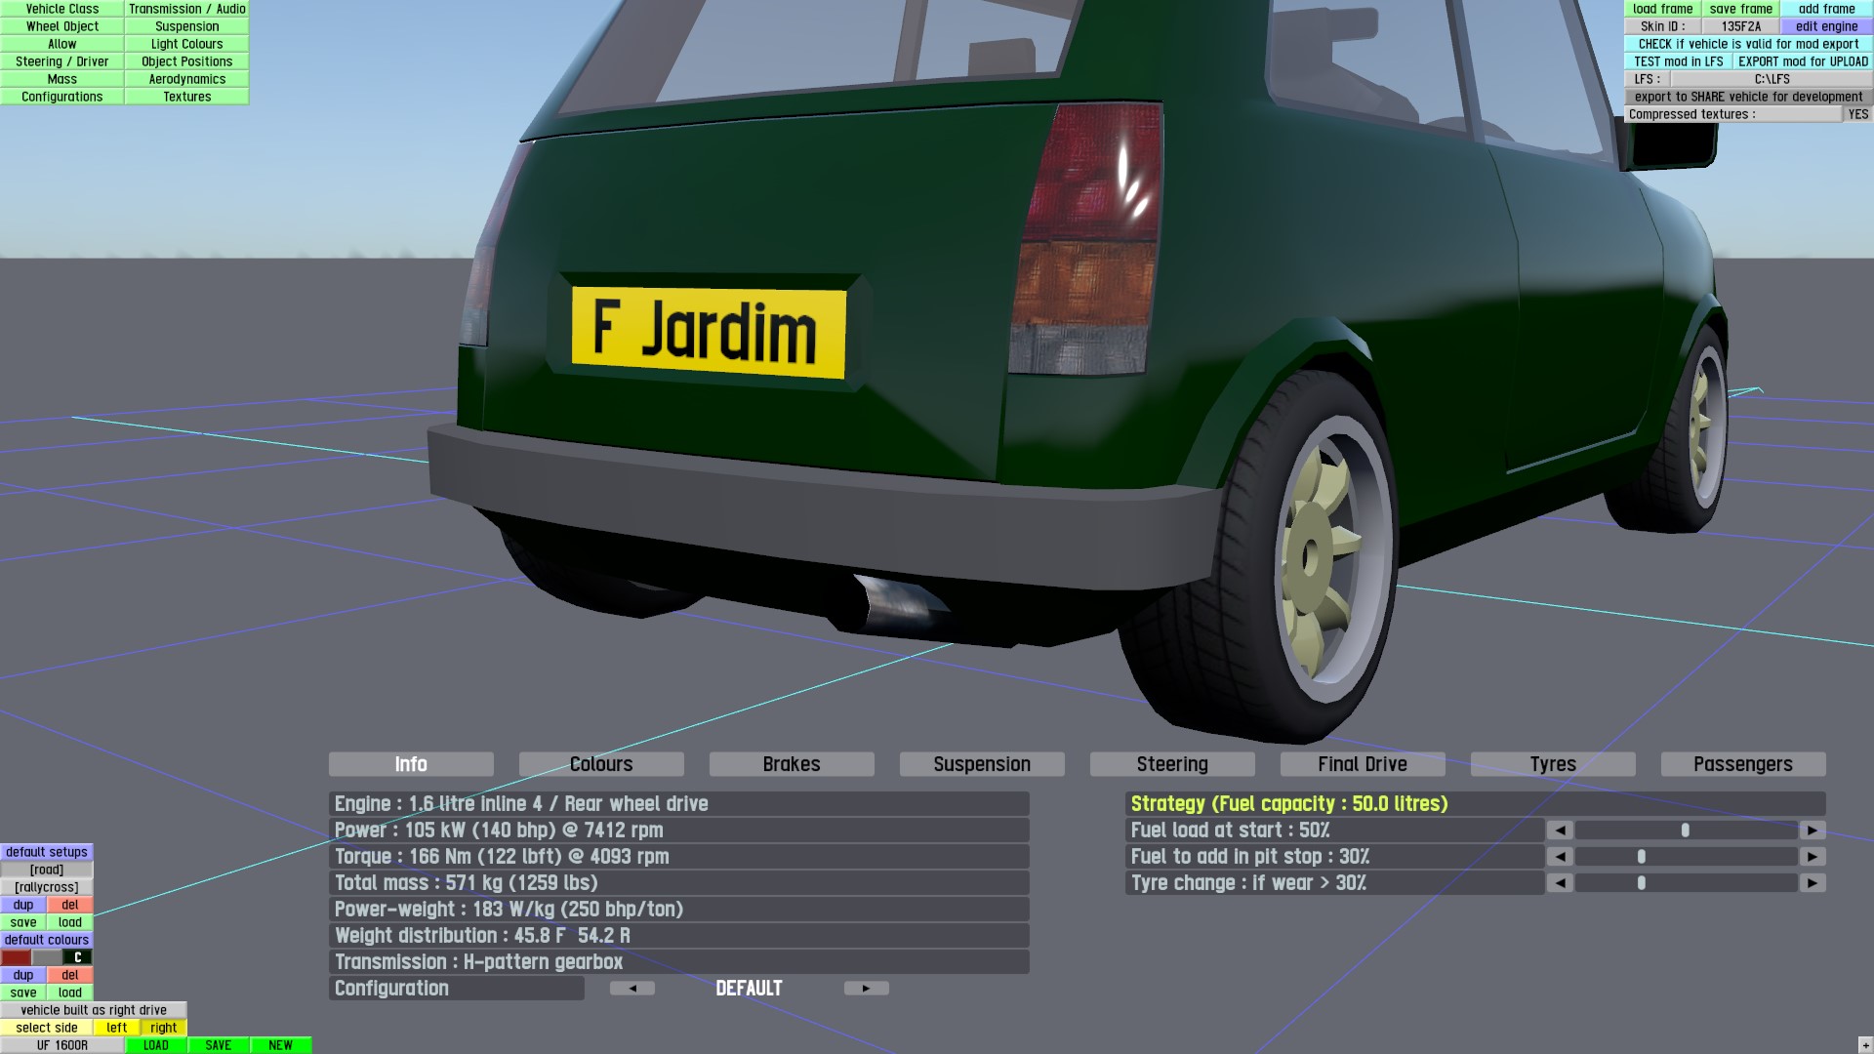Decrease fuel to add in pit stop
Viewport: 1874px width, 1054px height.
click(1560, 857)
